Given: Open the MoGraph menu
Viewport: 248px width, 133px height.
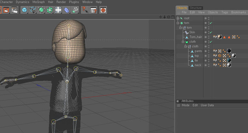Looking at the screenshot, I should pyautogui.click(x=39, y=2).
